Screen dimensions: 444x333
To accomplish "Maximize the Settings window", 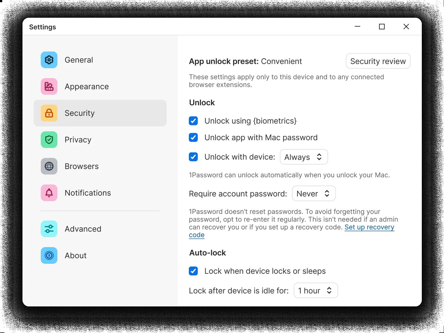I will (382, 27).
